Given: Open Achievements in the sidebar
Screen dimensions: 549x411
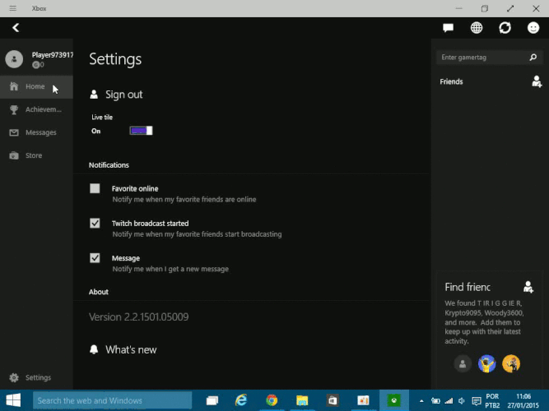Looking at the screenshot, I should tap(36, 109).
